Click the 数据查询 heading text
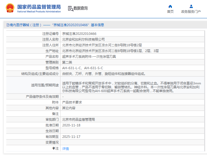 [80, 8]
